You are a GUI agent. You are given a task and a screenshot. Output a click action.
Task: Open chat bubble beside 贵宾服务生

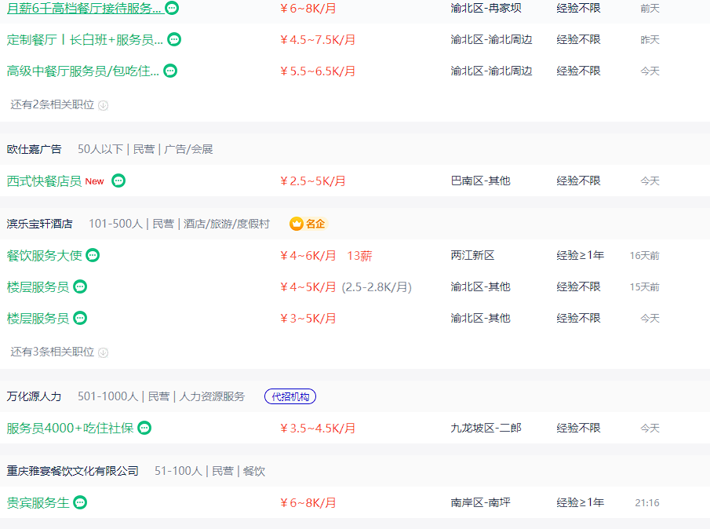[x=80, y=502]
